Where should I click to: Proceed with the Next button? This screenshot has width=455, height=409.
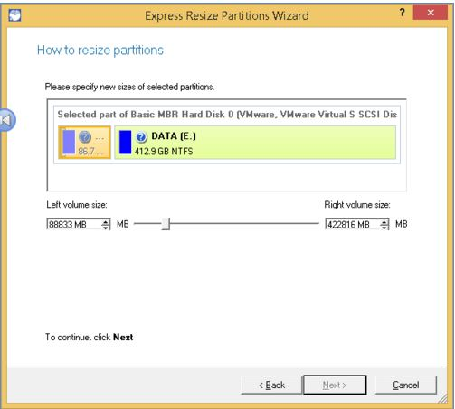(x=335, y=385)
